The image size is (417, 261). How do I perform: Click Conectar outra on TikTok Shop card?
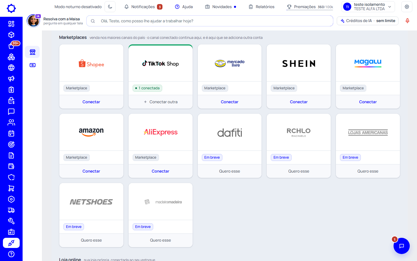[160, 102]
